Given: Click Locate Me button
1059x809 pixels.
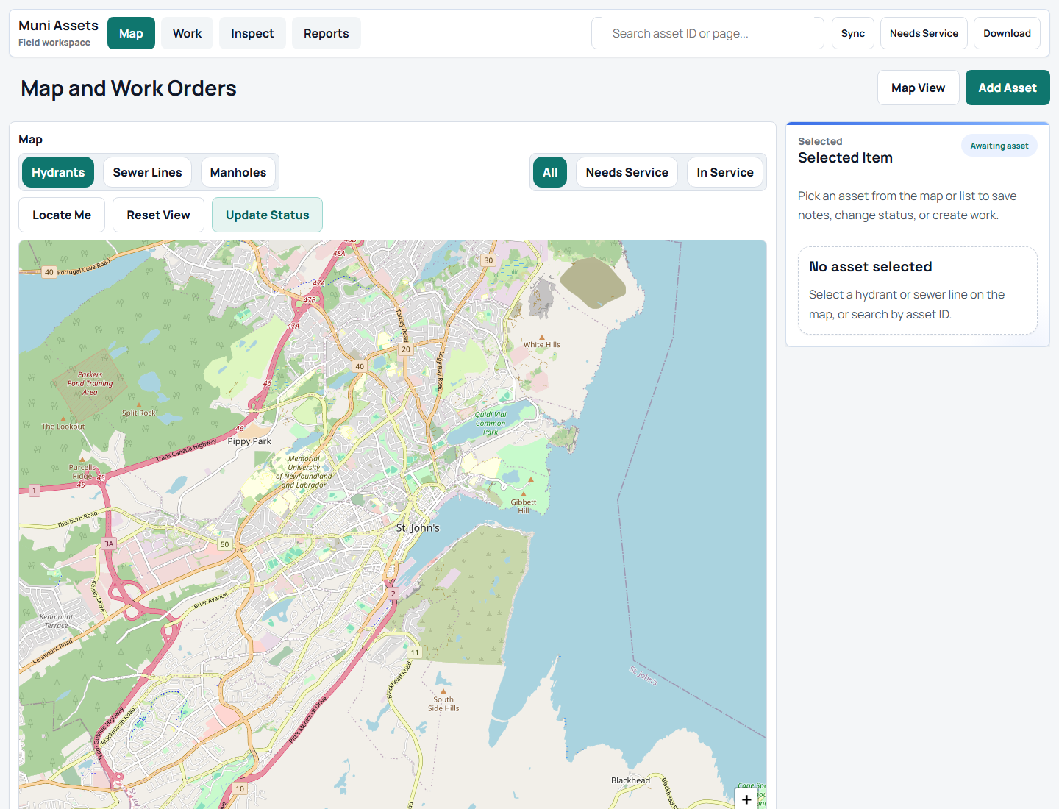Looking at the screenshot, I should pos(62,215).
